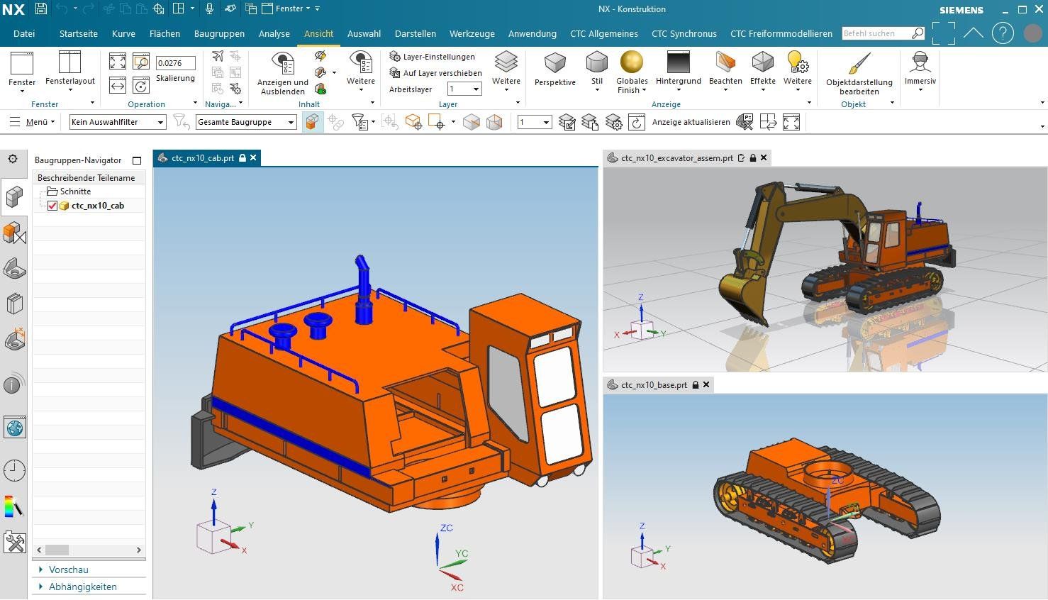1048x600 pixels.
Task: Open the Gesamte Baugruppe scope dropdown
Action: (246, 122)
